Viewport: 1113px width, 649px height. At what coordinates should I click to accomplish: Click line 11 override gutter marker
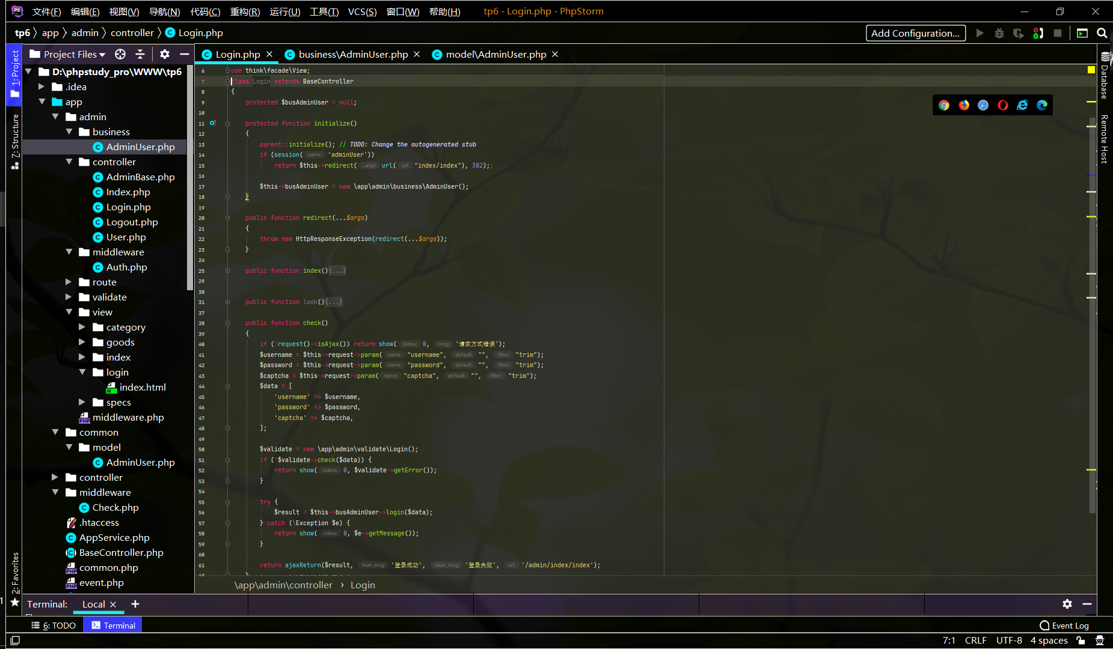click(x=212, y=123)
